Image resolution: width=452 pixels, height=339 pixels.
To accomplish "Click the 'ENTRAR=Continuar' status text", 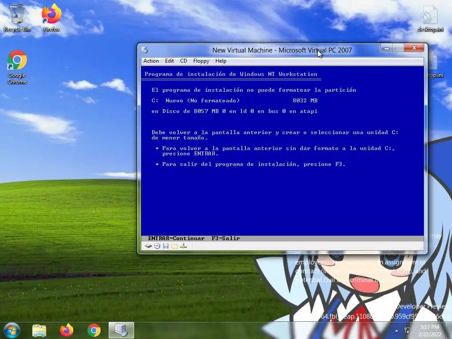I will tap(176, 238).
